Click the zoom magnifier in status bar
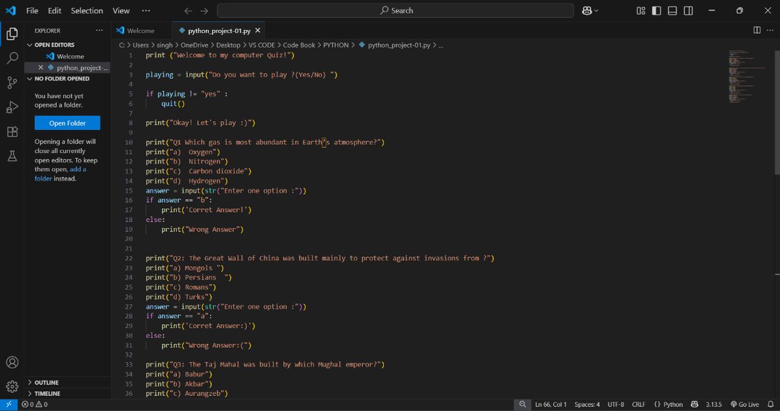 pyautogui.click(x=522, y=404)
